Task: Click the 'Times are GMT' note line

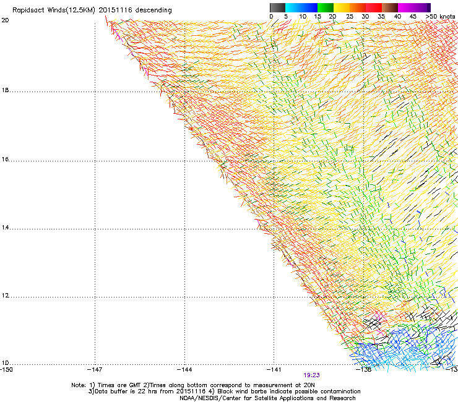Action: pos(193,385)
